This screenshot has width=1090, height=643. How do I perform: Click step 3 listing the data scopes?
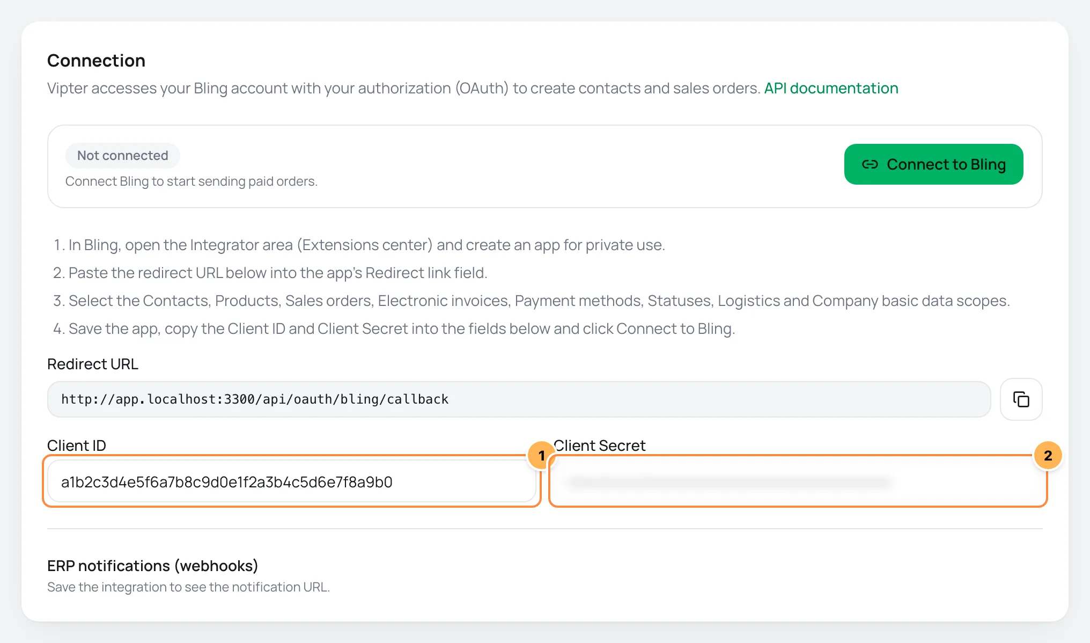[531, 301]
